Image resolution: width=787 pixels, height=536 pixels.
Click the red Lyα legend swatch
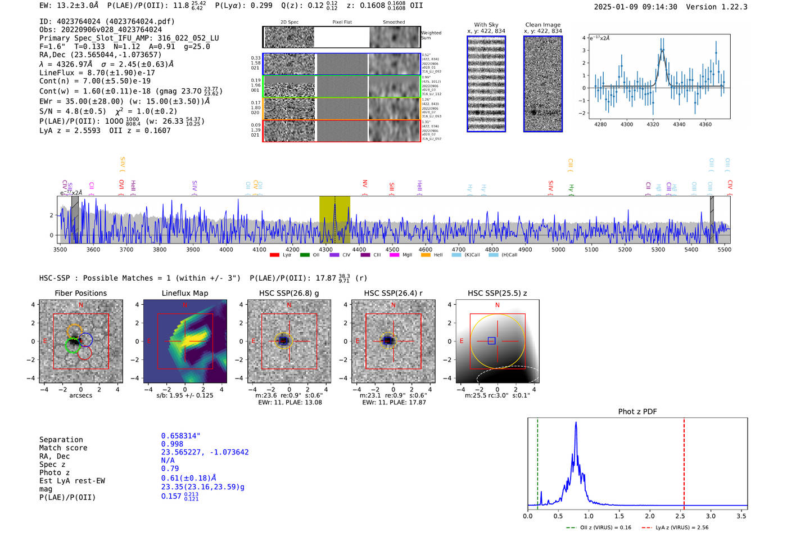tap(274, 255)
